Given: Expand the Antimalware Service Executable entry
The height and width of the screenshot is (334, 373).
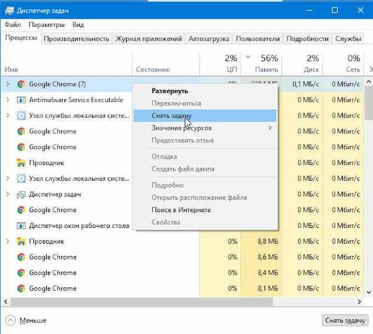Looking at the screenshot, I should tap(8, 100).
